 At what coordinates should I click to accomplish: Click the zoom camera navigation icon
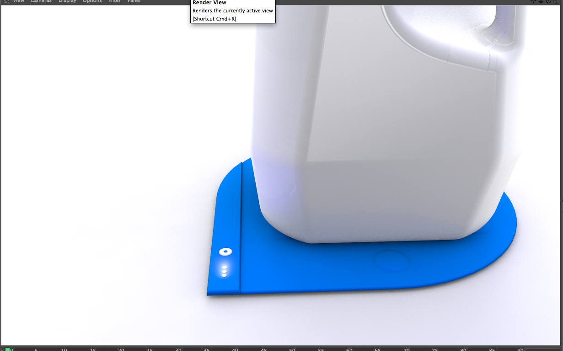coord(541,1)
